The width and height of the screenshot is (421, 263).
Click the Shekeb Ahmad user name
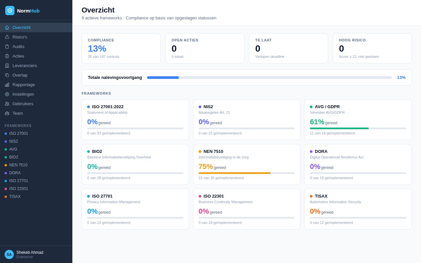(x=30, y=252)
